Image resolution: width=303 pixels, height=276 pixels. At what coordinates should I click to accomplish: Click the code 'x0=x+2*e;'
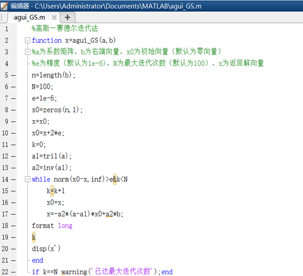coord(48,133)
